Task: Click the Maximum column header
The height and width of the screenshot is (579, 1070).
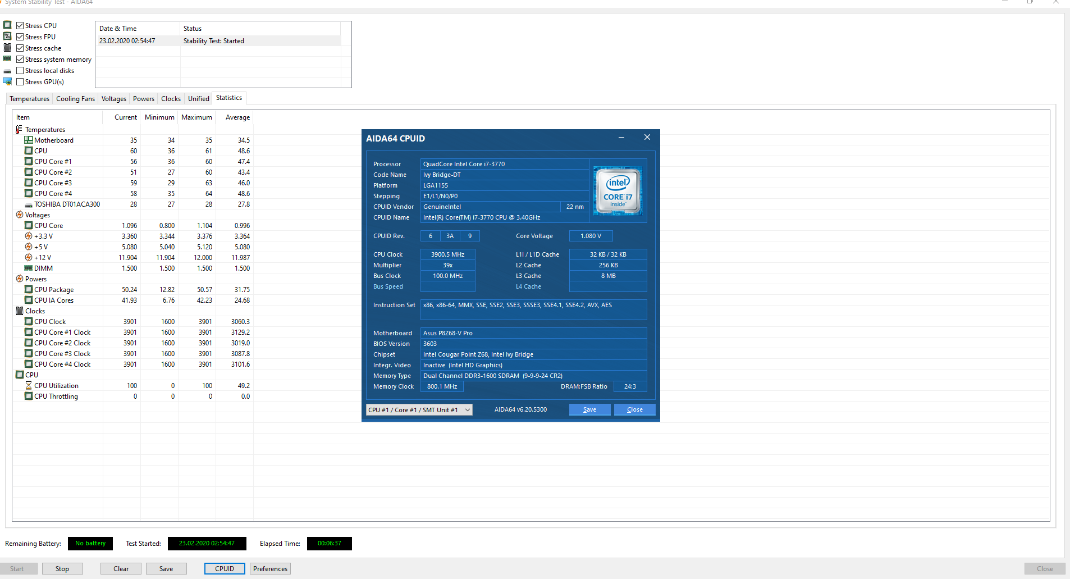Action: point(197,117)
